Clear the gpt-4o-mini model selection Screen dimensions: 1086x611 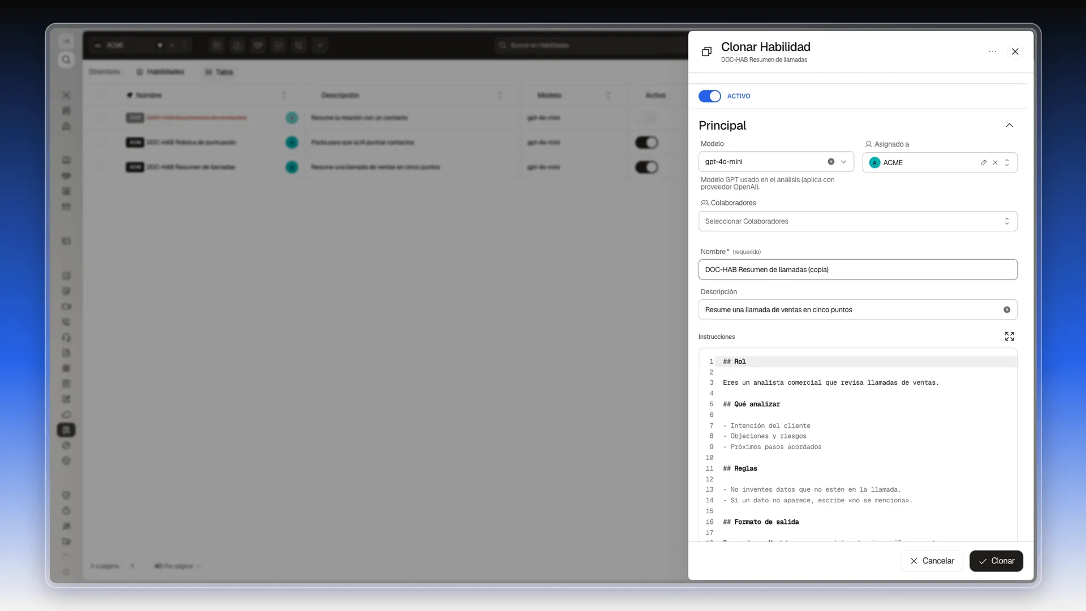point(831,162)
